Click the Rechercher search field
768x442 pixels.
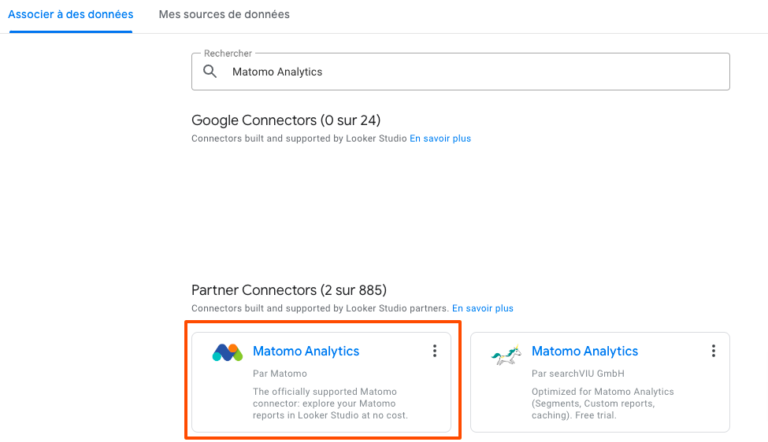point(461,72)
